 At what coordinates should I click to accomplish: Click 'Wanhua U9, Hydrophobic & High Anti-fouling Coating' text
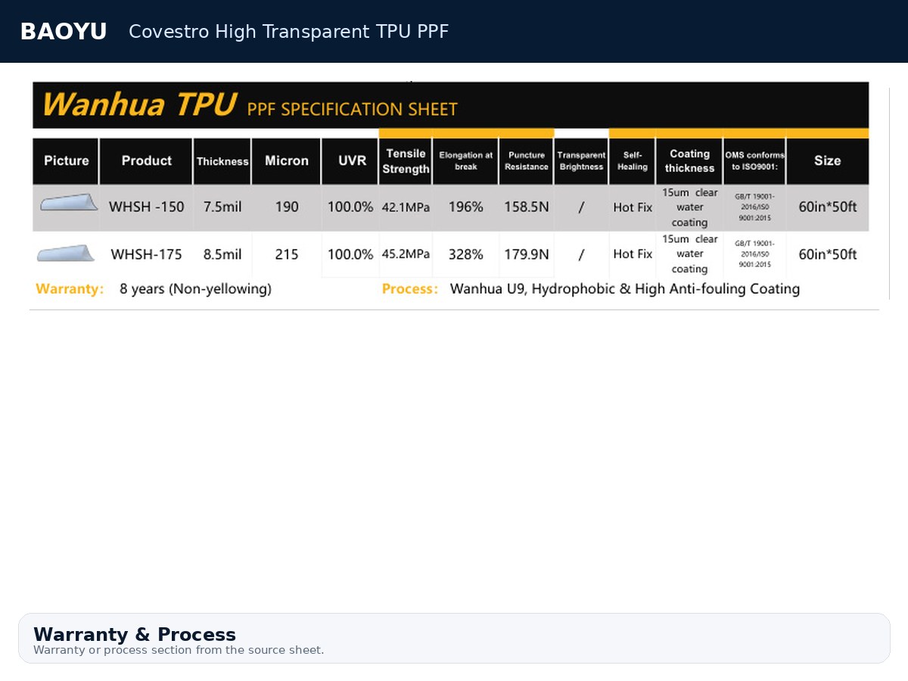(625, 289)
